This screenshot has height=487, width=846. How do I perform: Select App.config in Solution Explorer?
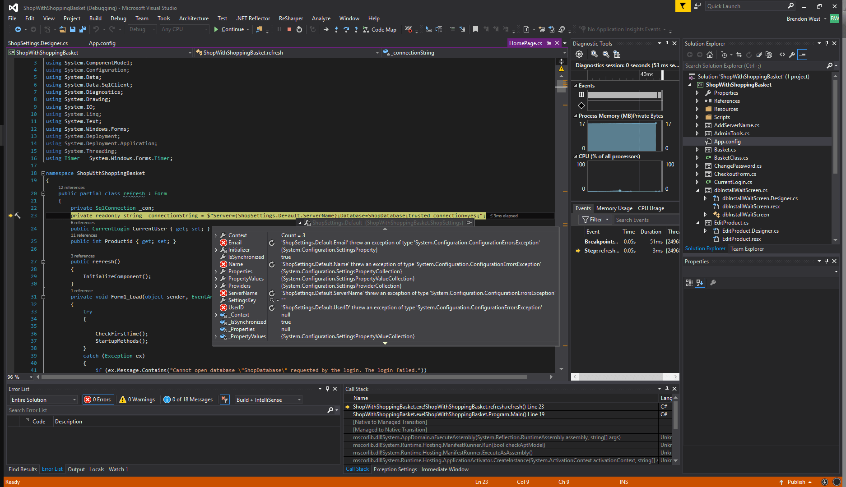tap(727, 142)
